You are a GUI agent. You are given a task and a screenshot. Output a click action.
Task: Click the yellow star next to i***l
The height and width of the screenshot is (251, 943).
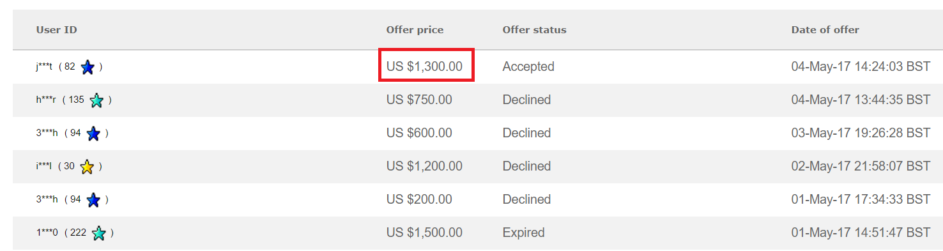(87, 167)
